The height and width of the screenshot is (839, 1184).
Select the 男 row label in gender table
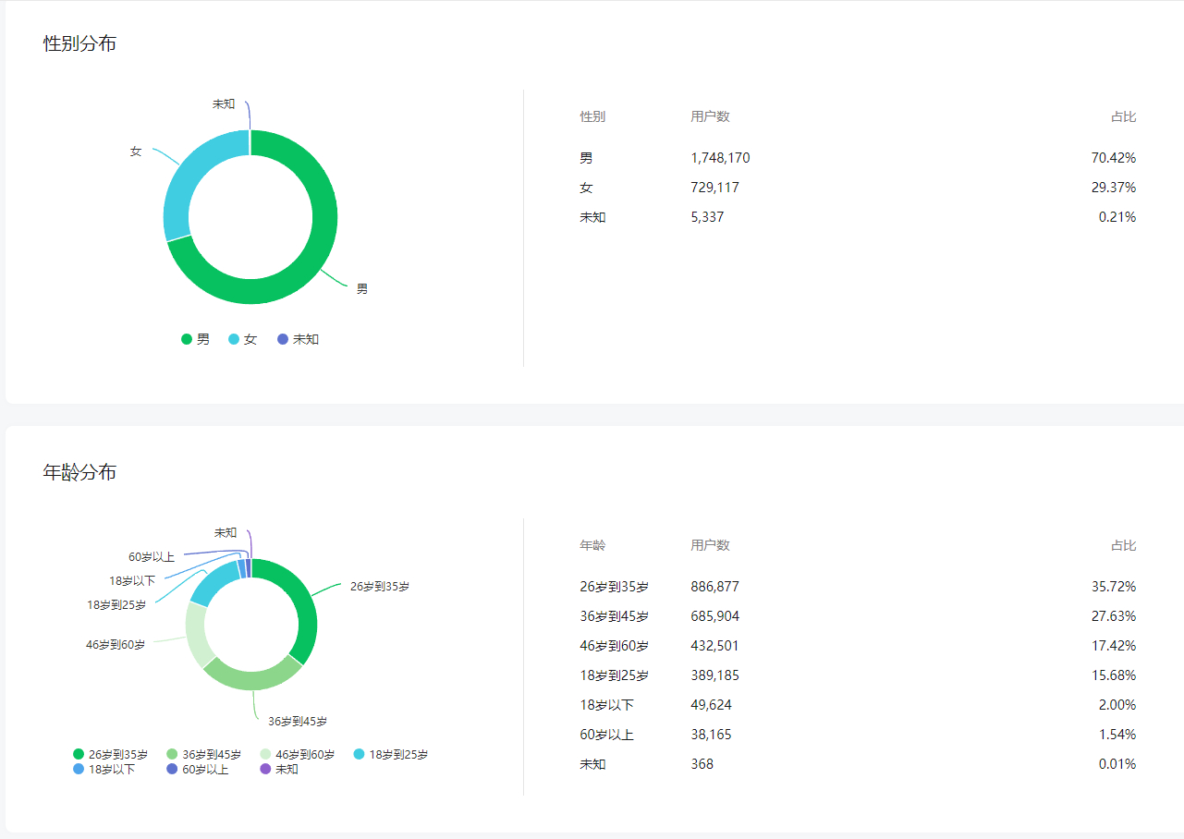click(586, 158)
